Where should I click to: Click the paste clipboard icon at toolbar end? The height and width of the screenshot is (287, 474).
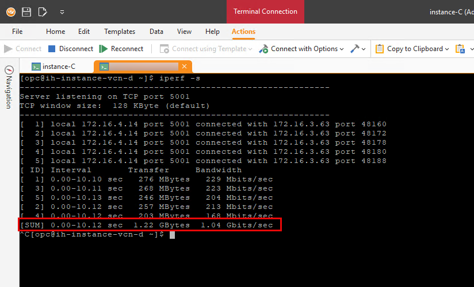pos(460,49)
